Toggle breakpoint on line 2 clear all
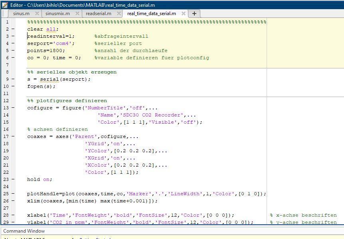The image size is (344, 239). (x=13, y=29)
